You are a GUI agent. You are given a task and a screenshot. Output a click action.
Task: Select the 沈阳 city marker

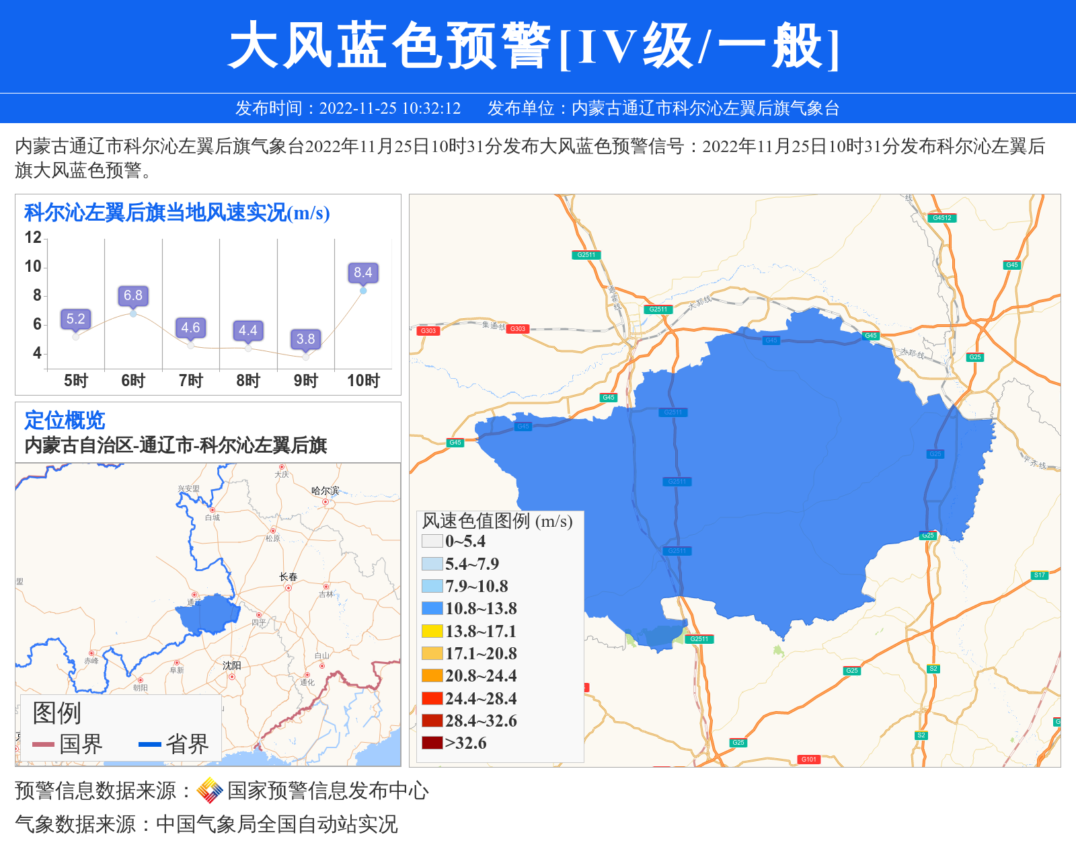pyautogui.click(x=232, y=677)
